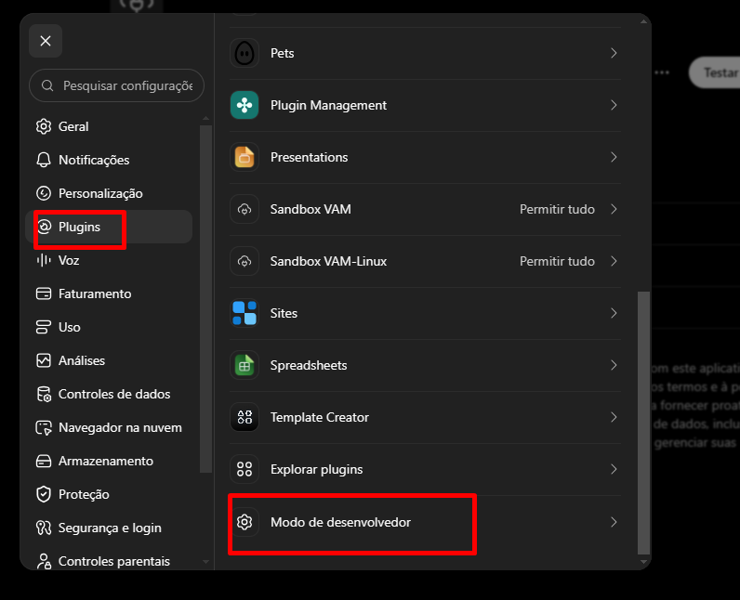
Task: Click the sidebar vertical scrollbar
Action: pyautogui.click(x=205, y=298)
